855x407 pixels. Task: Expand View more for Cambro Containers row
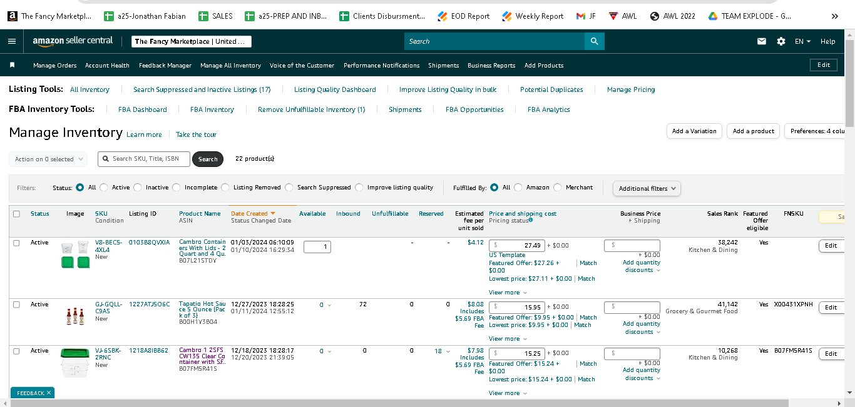pos(508,293)
